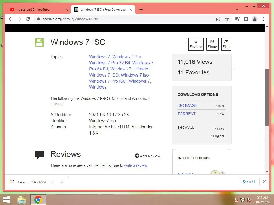The height and width of the screenshot is (205, 274).
Task: Click SHOW ALL download files
Action: (x=186, y=128)
